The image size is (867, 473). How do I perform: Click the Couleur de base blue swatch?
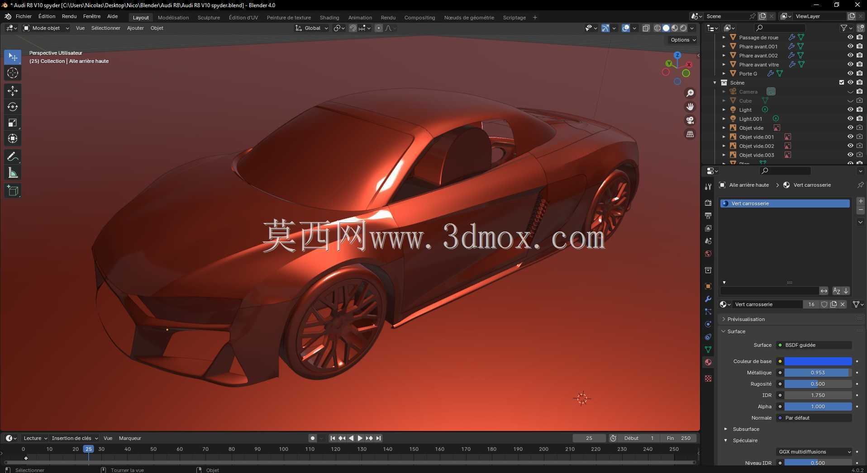point(818,361)
